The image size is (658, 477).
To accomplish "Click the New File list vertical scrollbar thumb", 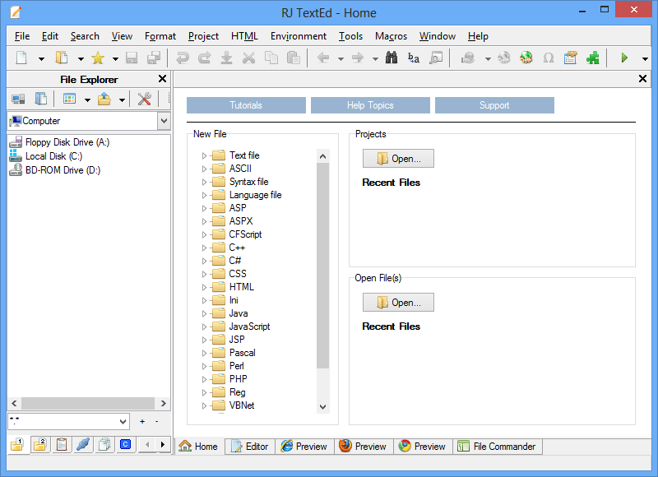I will (322, 265).
